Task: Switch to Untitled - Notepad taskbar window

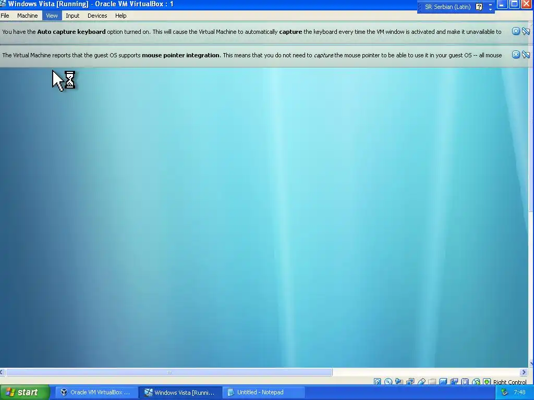Action: coord(264,392)
